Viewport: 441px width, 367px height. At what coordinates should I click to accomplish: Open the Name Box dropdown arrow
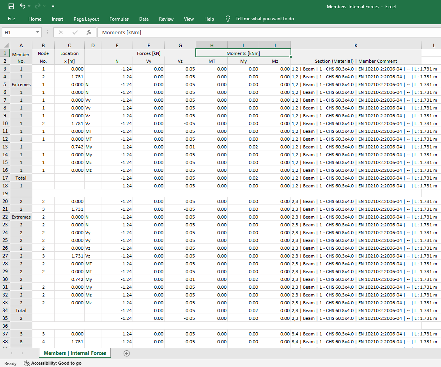37,32
